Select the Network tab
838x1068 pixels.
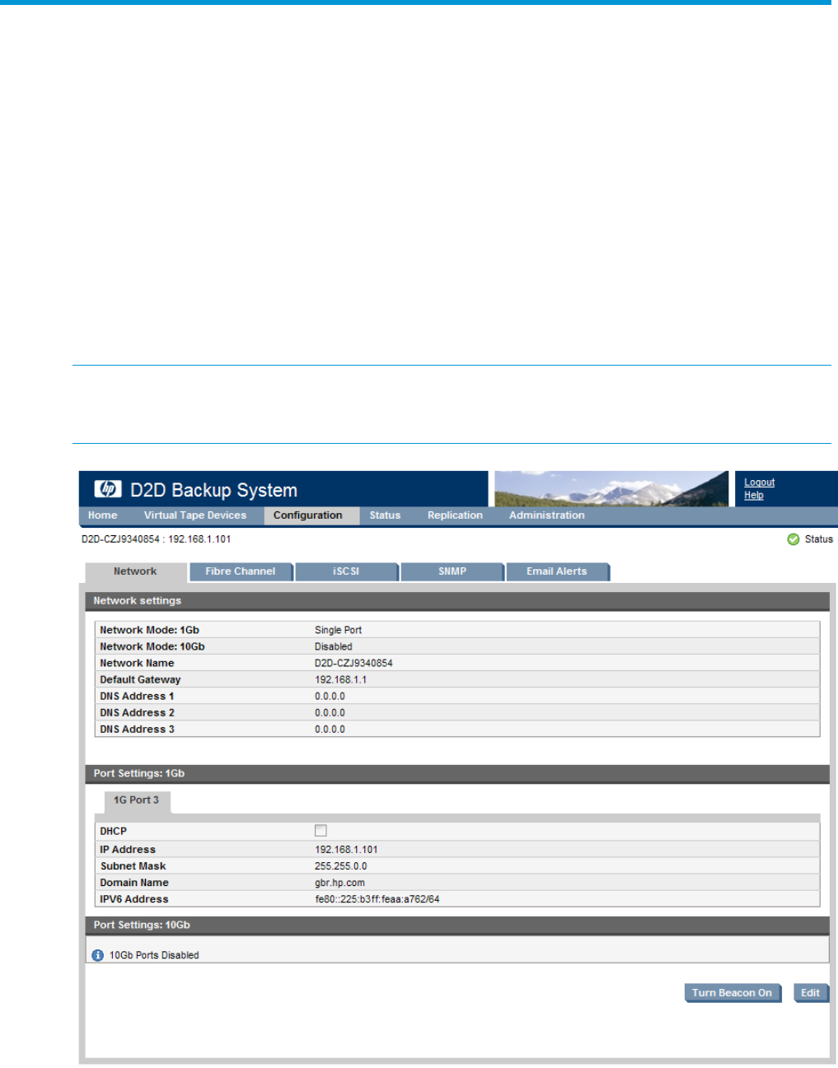click(135, 571)
